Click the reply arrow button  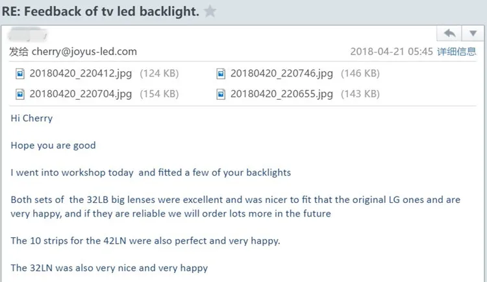[449, 33]
